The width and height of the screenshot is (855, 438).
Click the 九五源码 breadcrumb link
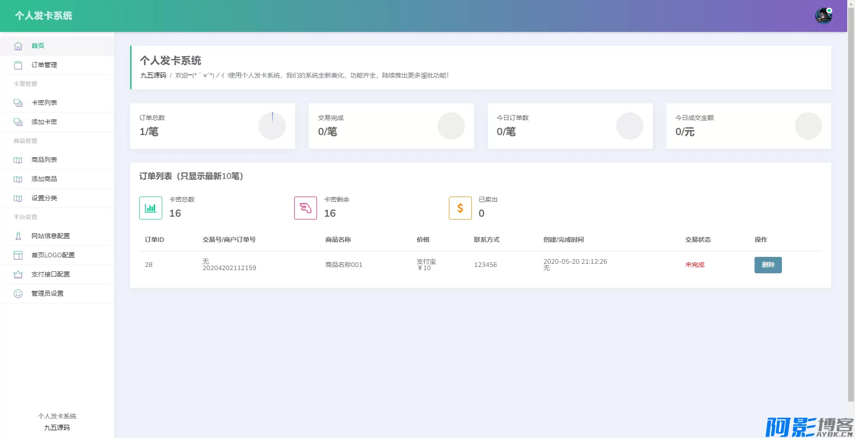pos(153,76)
